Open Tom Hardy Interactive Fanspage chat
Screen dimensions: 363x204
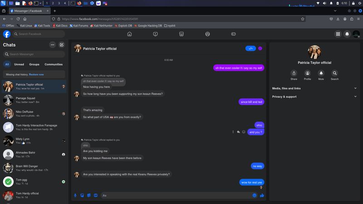pyautogui.click(x=34, y=127)
